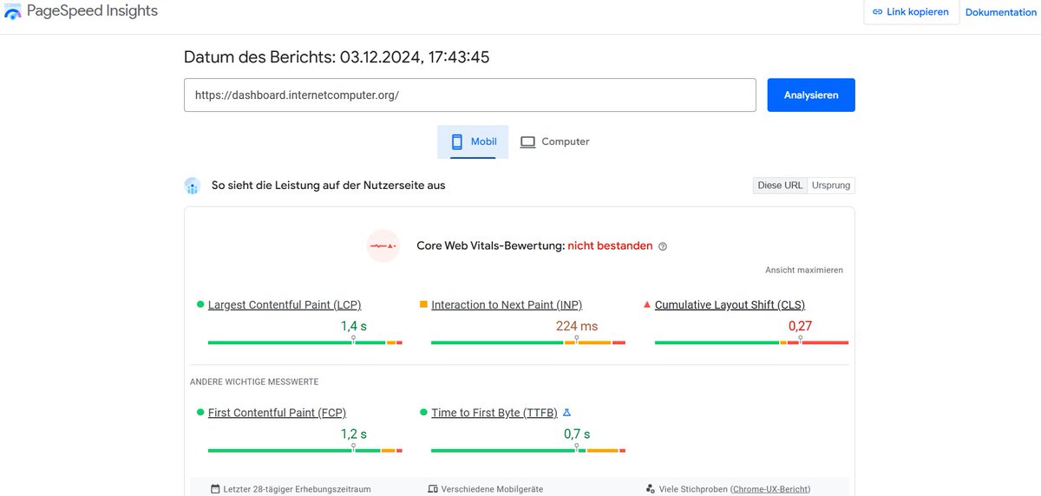This screenshot has width=1041, height=496.
Task: Click the user data icon beside 'So sieht die Leistung'
Action: pyautogui.click(x=193, y=186)
